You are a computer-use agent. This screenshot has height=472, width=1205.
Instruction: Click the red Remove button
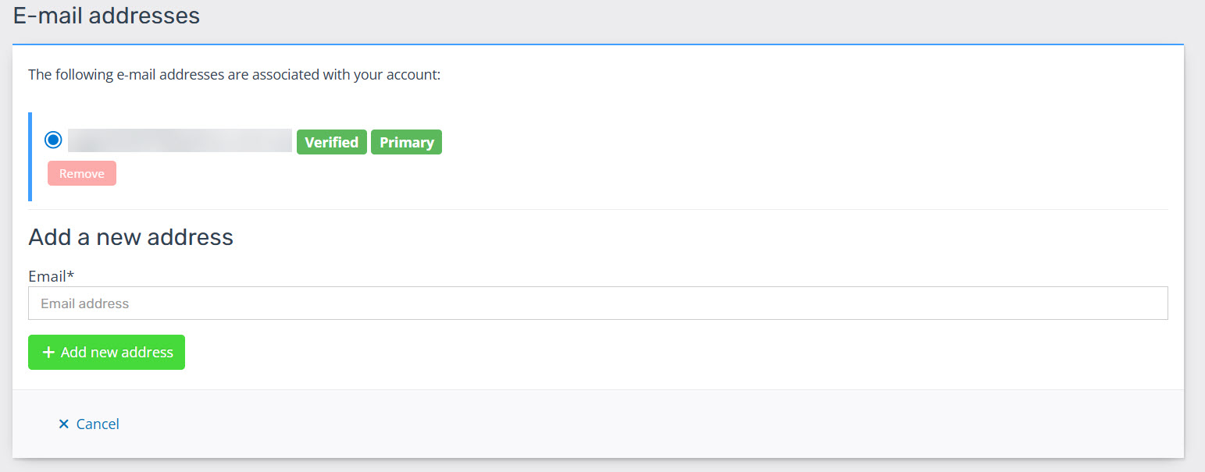click(x=82, y=173)
